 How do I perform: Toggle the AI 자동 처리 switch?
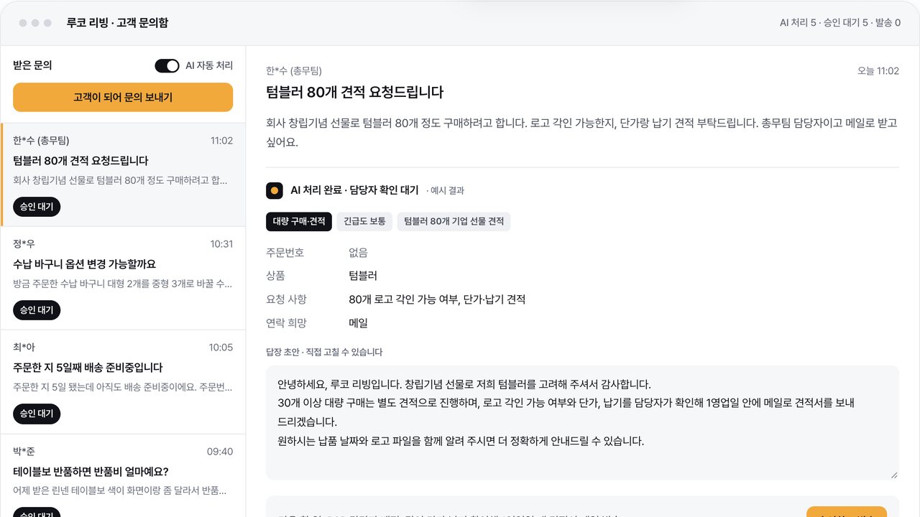pyautogui.click(x=167, y=66)
